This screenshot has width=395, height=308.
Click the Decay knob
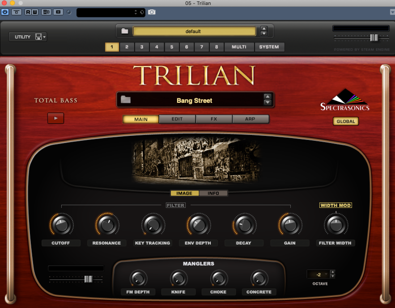(x=244, y=224)
